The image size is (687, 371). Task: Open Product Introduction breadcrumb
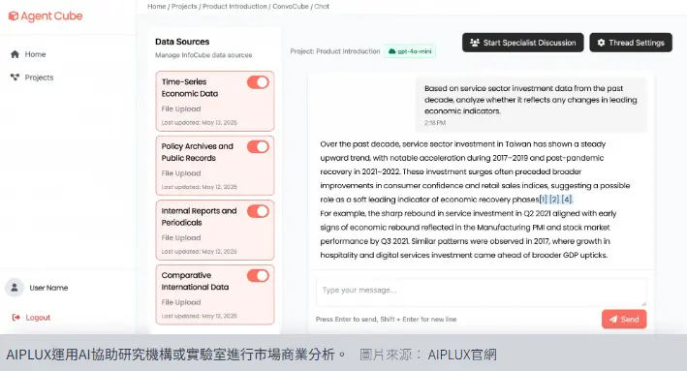pyautogui.click(x=234, y=7)
